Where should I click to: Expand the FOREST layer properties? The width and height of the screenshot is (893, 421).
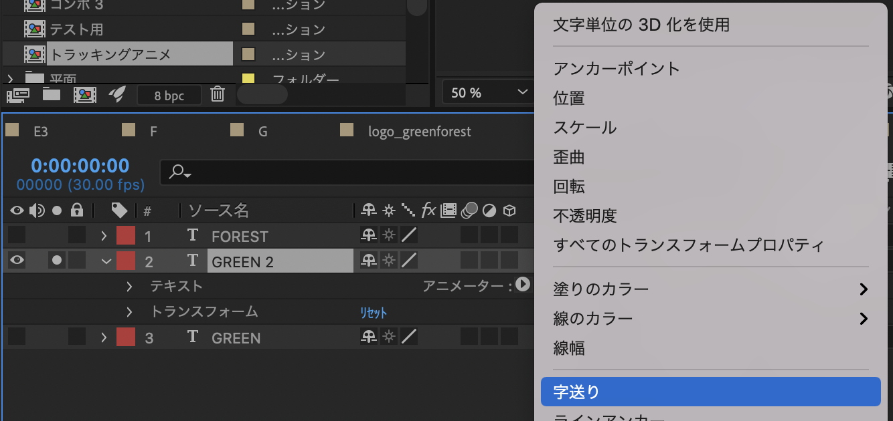point(104,235)
